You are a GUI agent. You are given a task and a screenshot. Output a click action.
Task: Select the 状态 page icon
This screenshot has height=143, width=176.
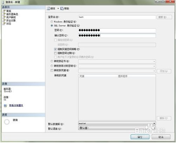tap(4, 24)
